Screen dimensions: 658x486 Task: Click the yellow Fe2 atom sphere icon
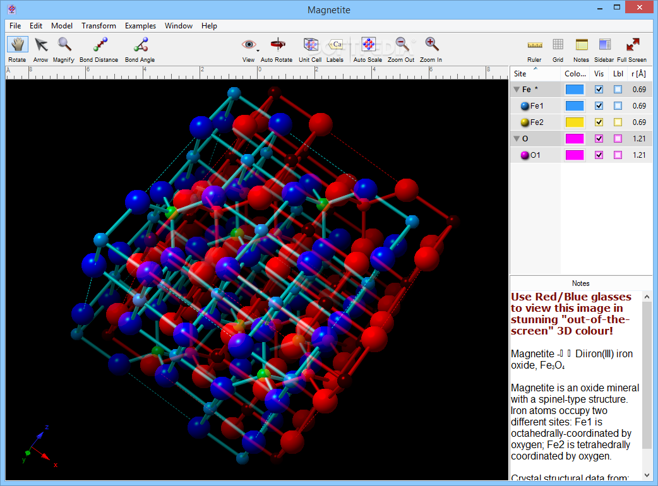[x=525, y=122]
